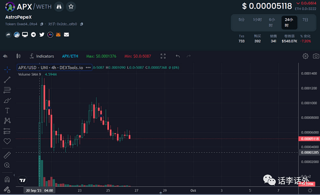Select the 5分 time range tab
This screenshot has height=195, width=320.
click(242, 20)
